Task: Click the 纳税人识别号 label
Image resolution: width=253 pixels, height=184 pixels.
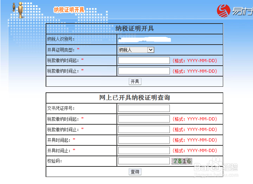Action: 61,39
